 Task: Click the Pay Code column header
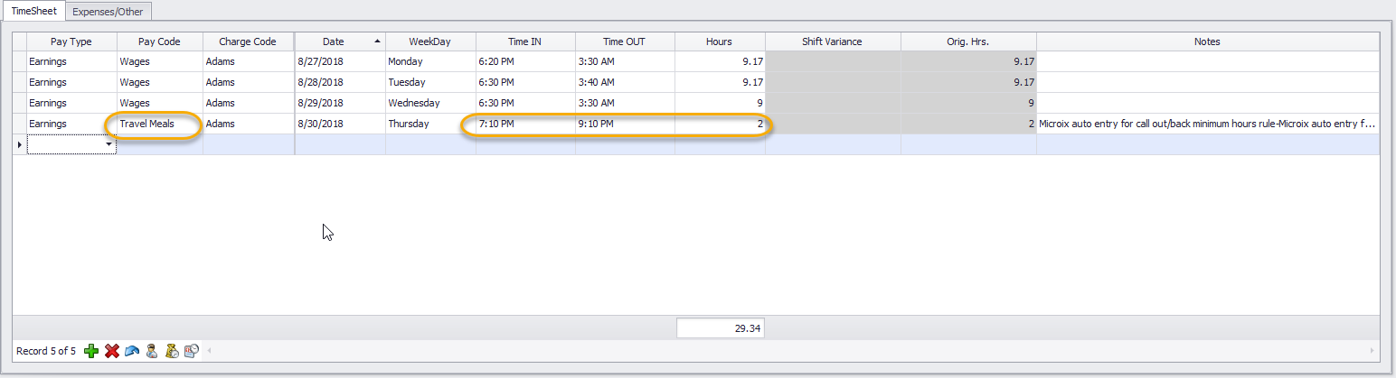(159, 41)
